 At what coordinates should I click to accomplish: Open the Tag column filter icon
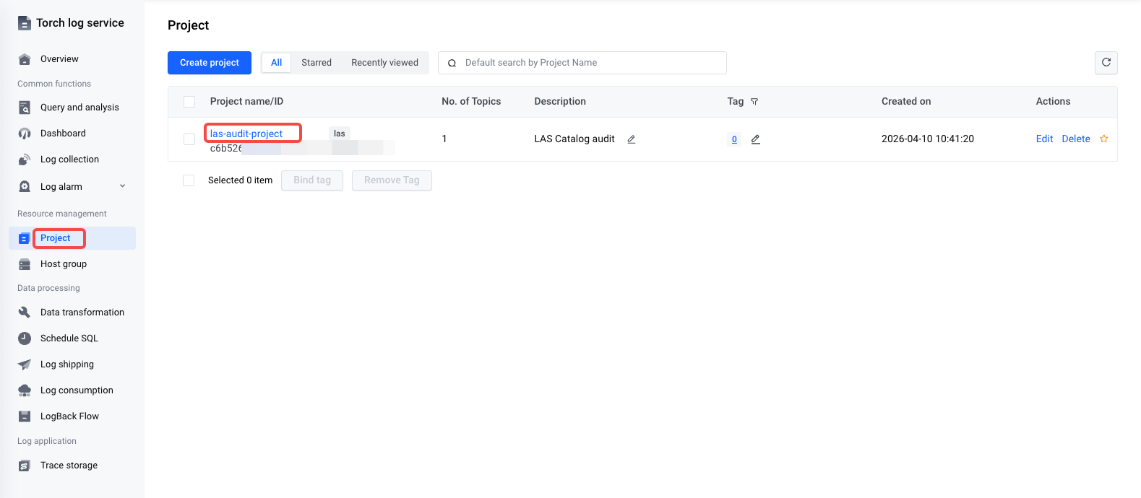pyautogui.click(x=754, y=102)
